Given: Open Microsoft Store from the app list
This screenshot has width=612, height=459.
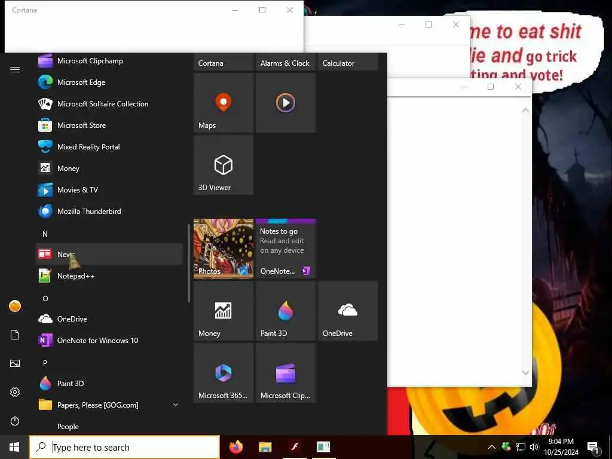Looking at the screenshot, I should [x=109, y=126].
